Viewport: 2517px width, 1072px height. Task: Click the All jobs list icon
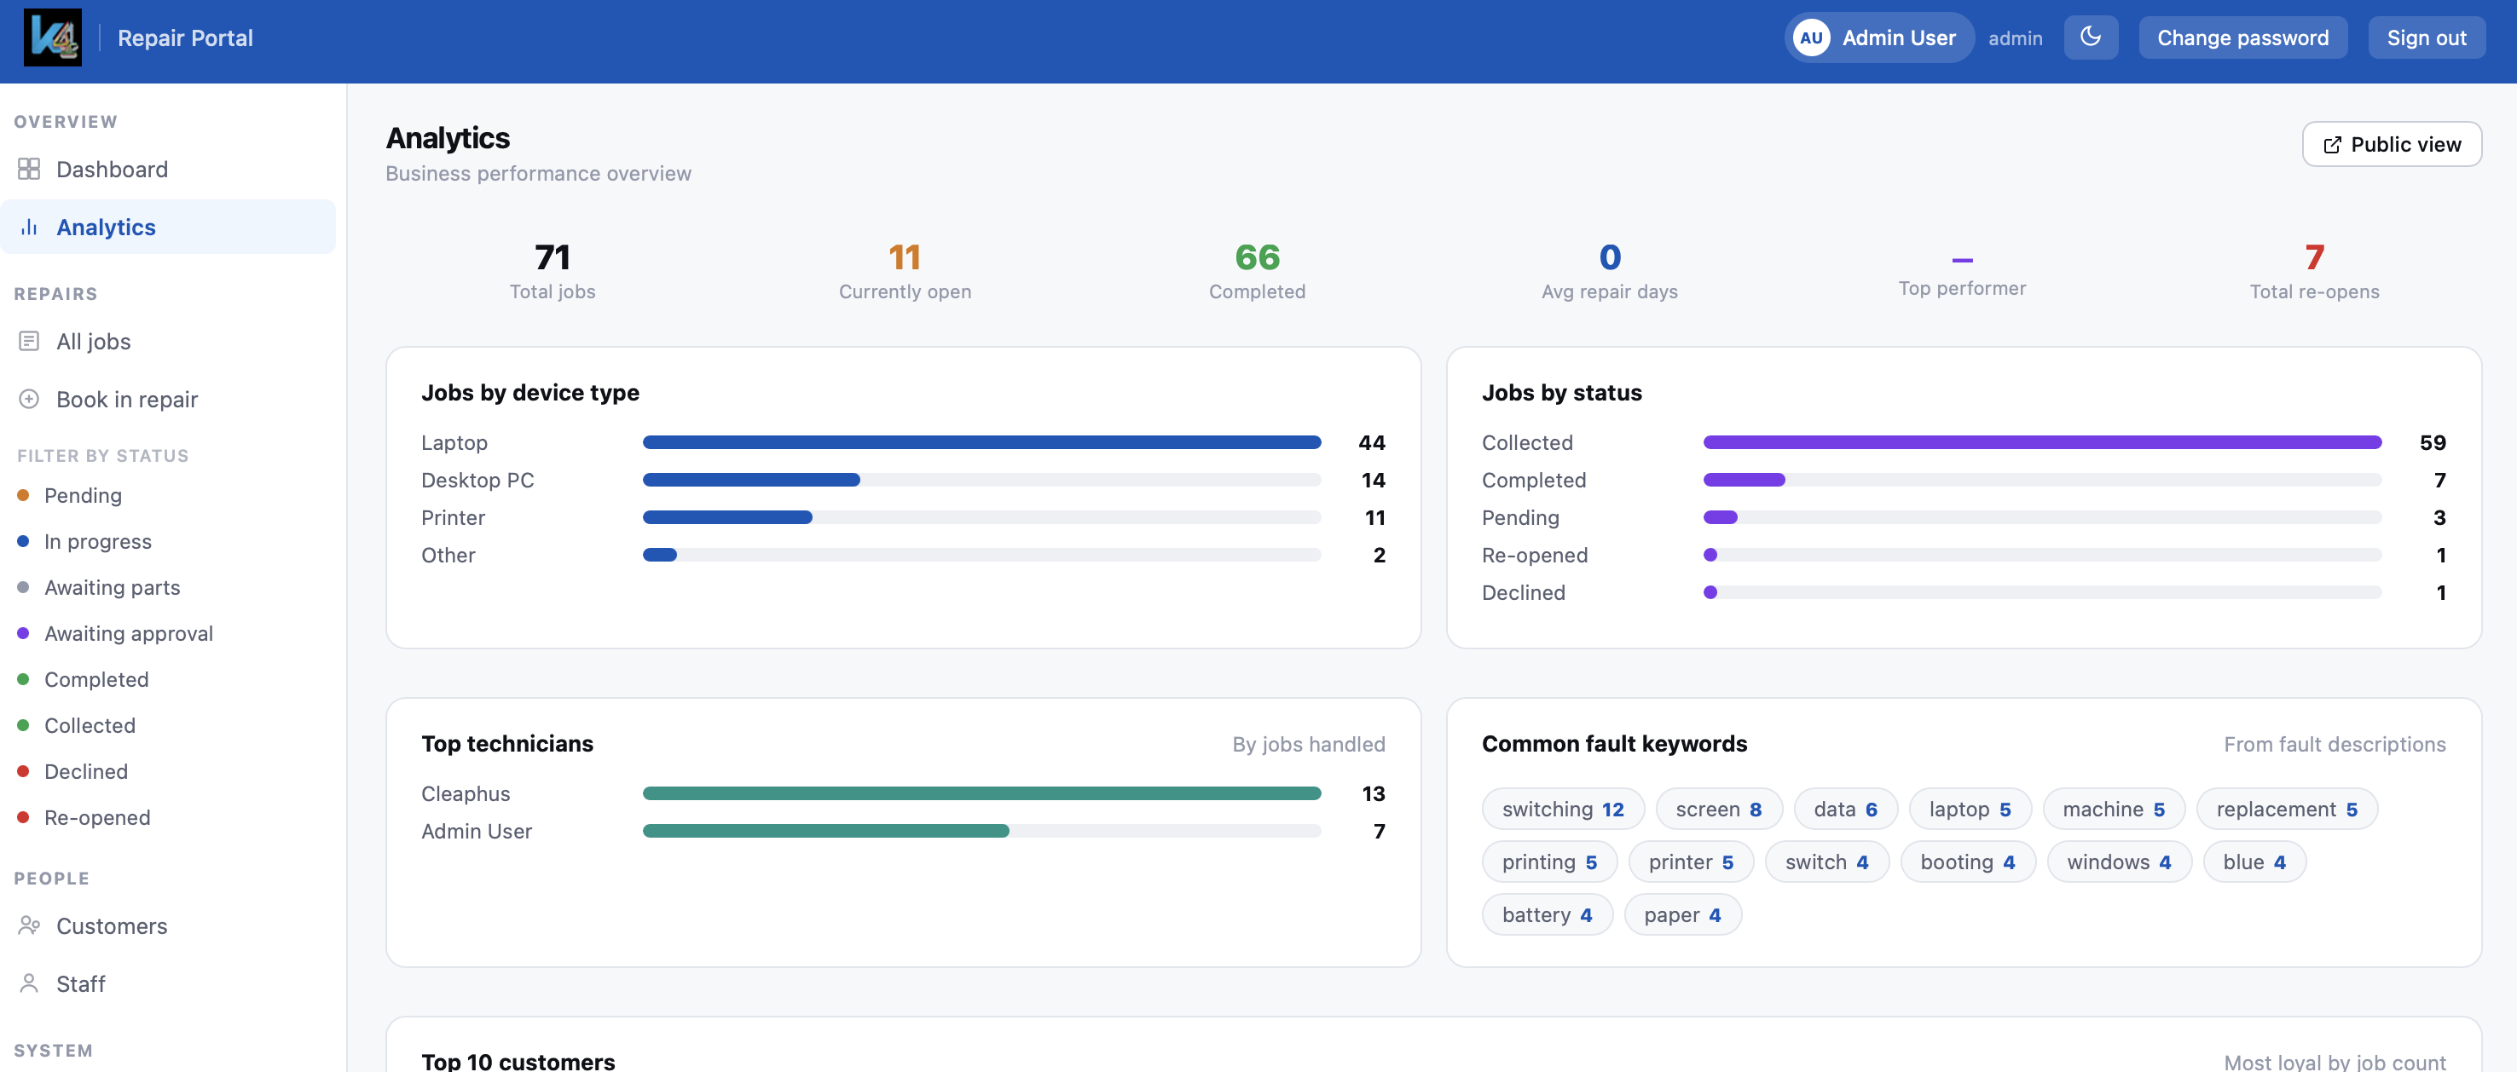29,341
